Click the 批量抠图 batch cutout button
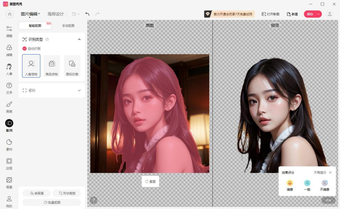The width and height of the screenshot is (340, 209). pos(52,202)
